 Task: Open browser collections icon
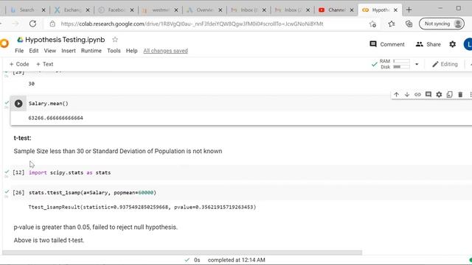(x=409, y=24)
